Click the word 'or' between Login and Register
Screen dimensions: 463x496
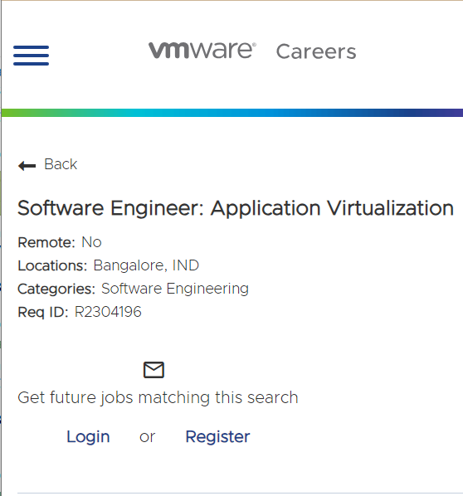coord(147,437)
